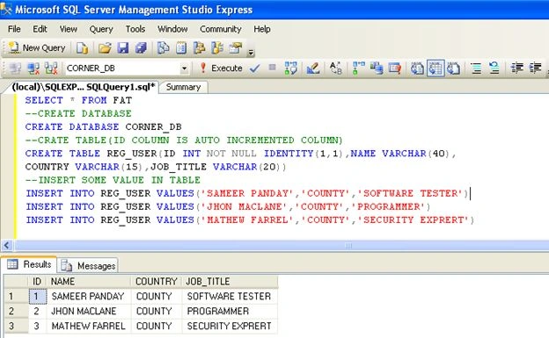
Task: Open the Window menu
Action: [x=172, y=29]
